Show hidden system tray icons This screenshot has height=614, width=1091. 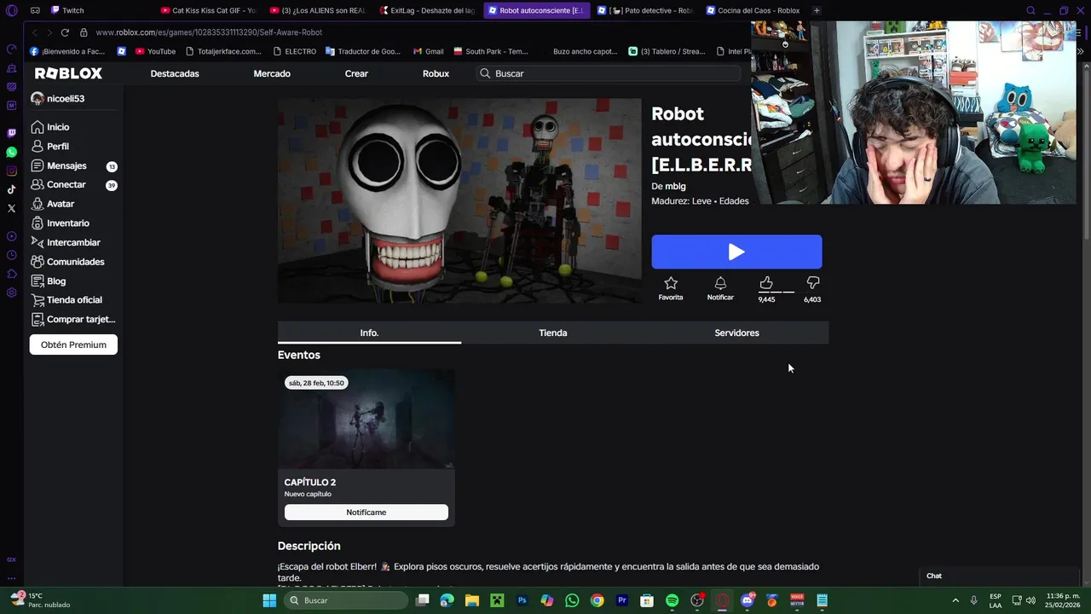point(955,600)
